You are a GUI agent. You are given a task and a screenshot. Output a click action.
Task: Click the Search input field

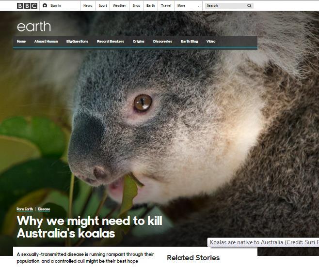pos(226,6)
